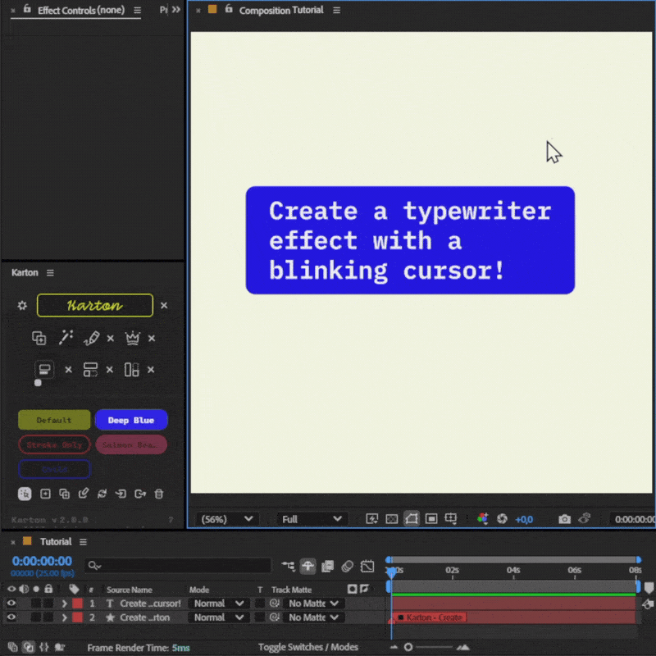Select the magic wand icon in Karton panel
Viewport: 656px width, 656px height.
pyautogui.click(x=66, y=337)
